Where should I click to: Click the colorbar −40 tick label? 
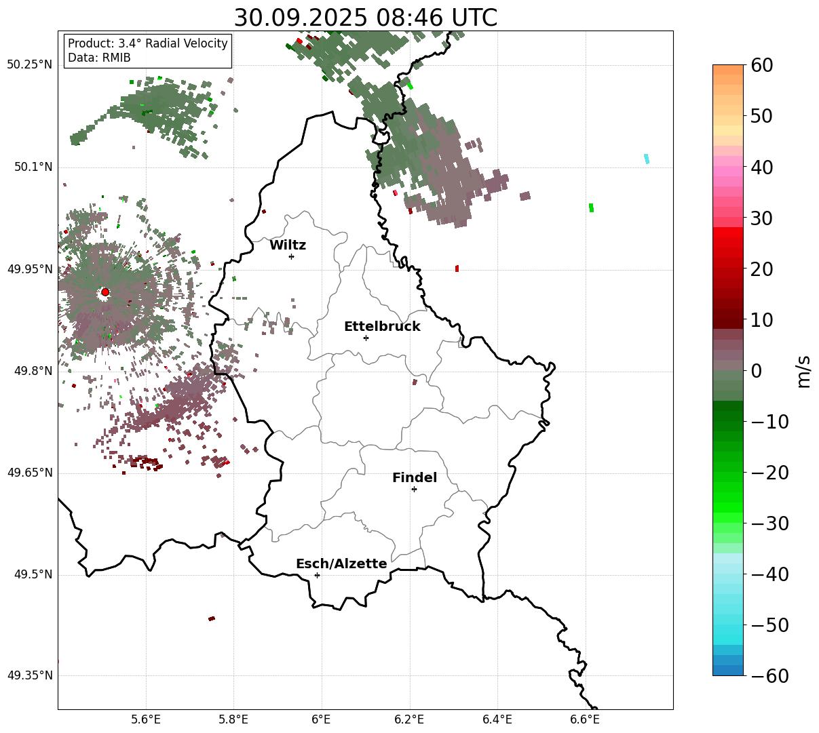point(769,574)
